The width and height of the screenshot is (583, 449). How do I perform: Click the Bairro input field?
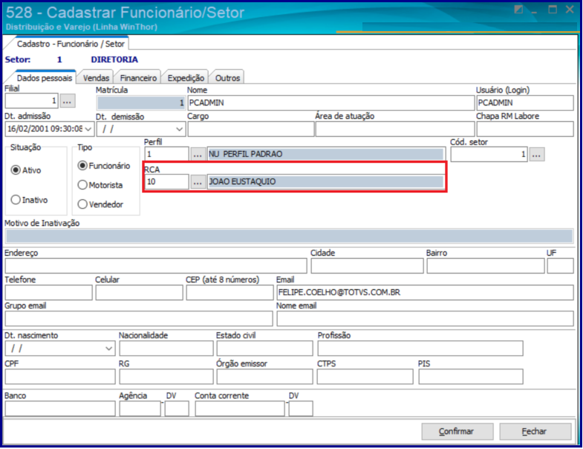[x=486, y=266]
